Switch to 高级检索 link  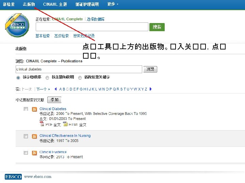(x=61, y=36)
